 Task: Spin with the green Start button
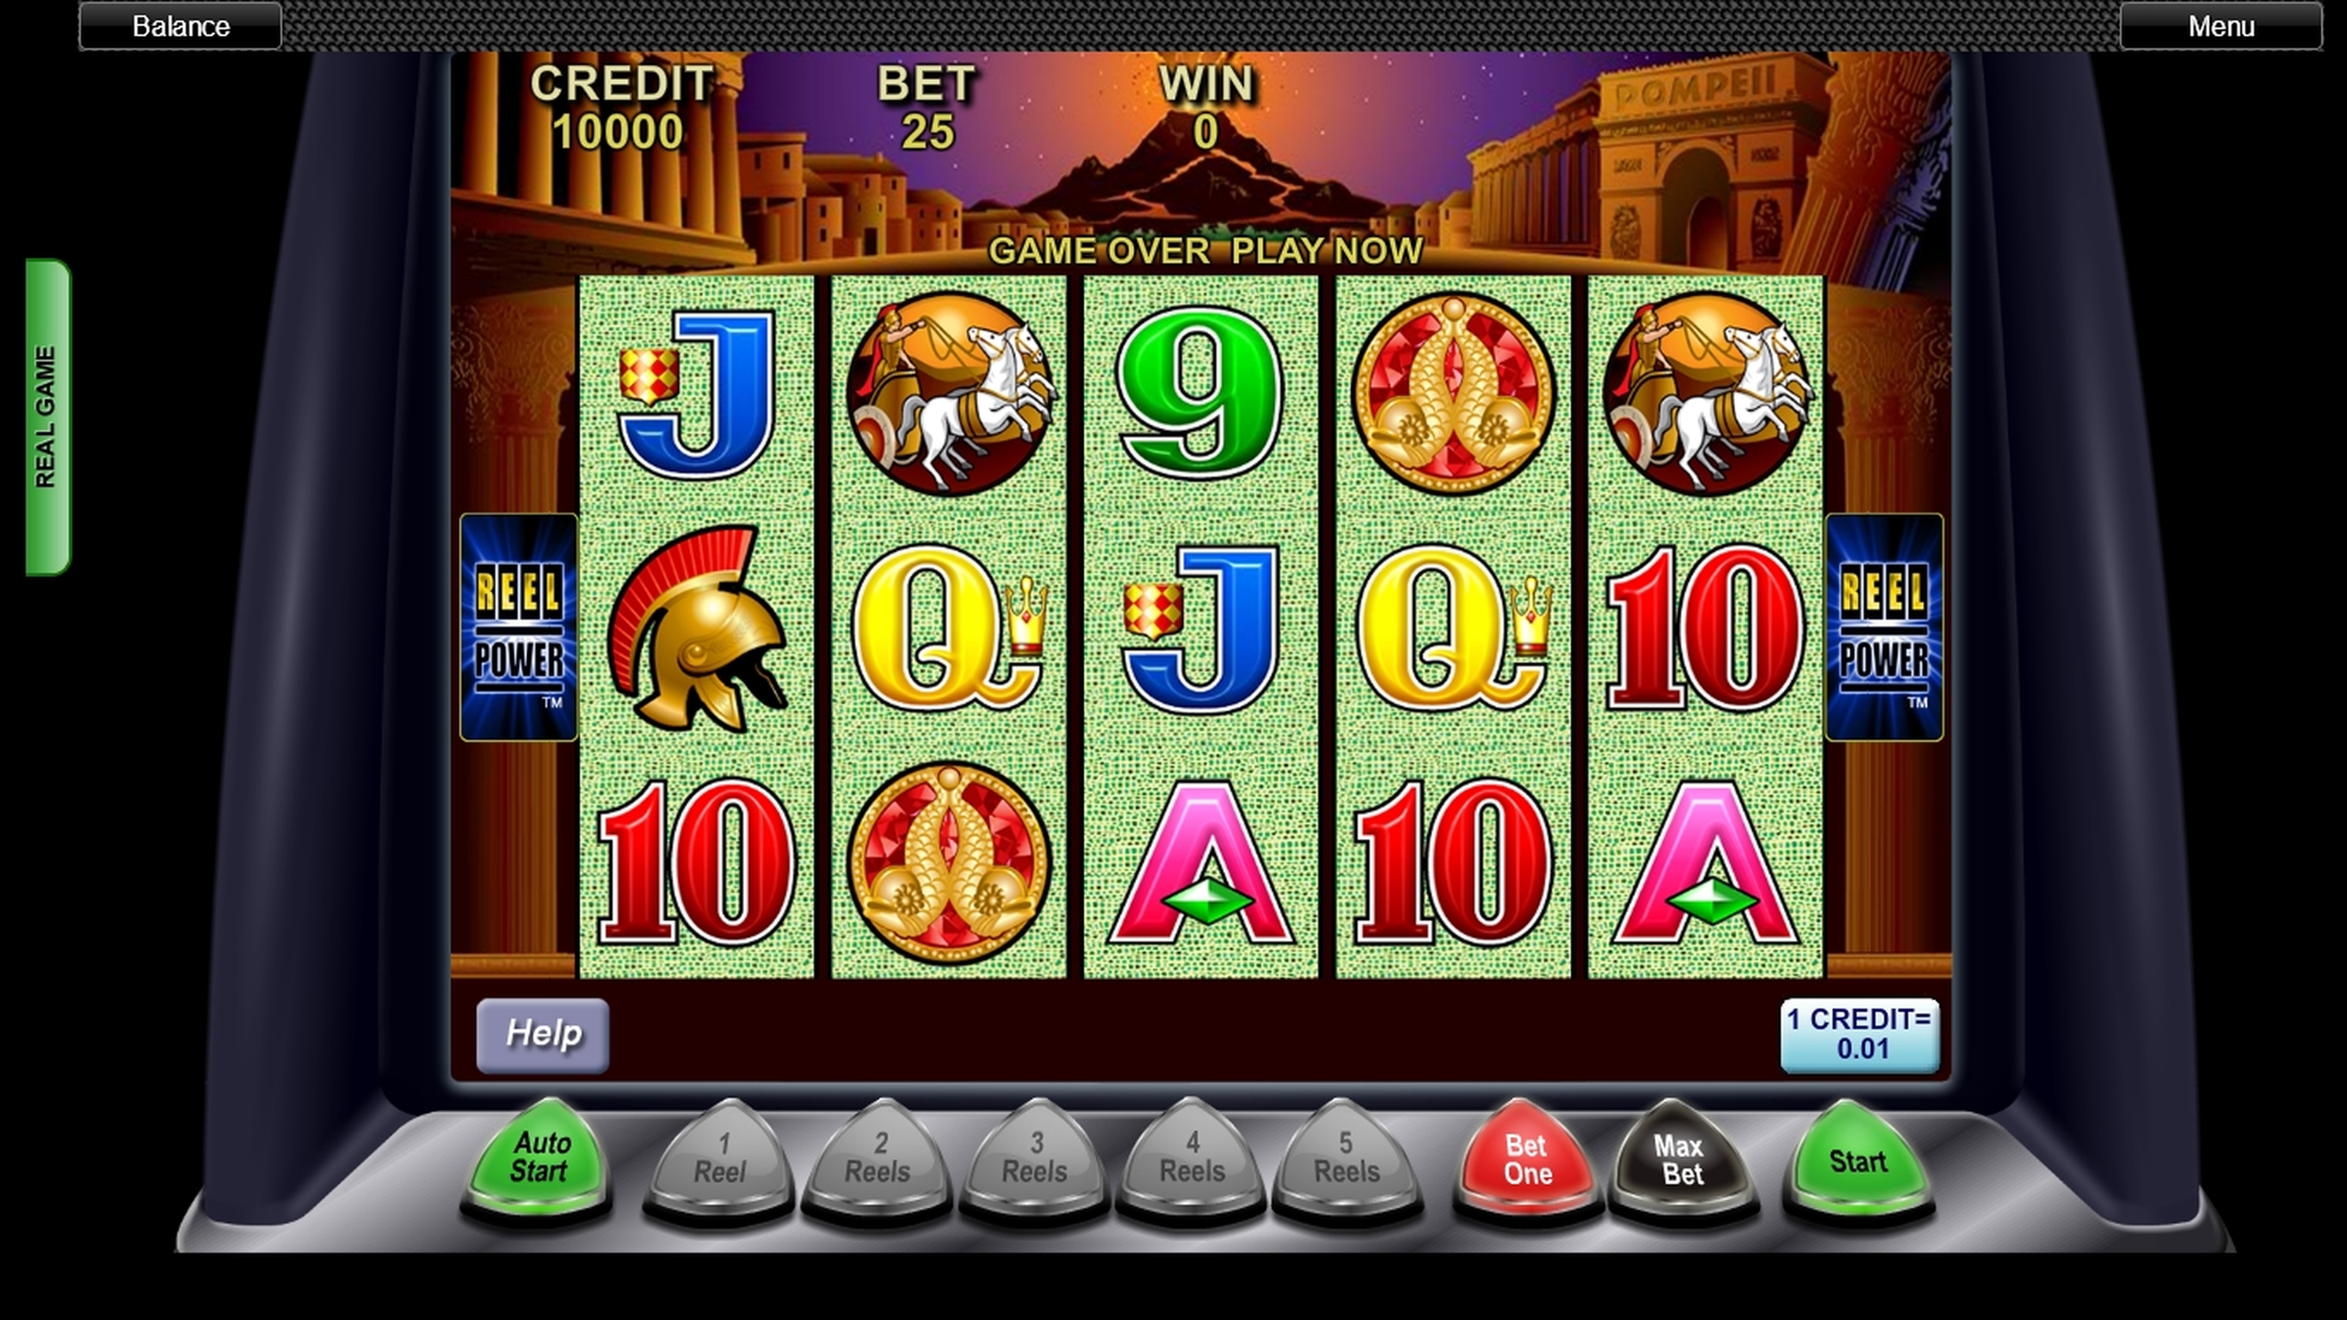1857,1159
